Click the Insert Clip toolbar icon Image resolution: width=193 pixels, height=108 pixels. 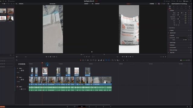click(91, 60)
